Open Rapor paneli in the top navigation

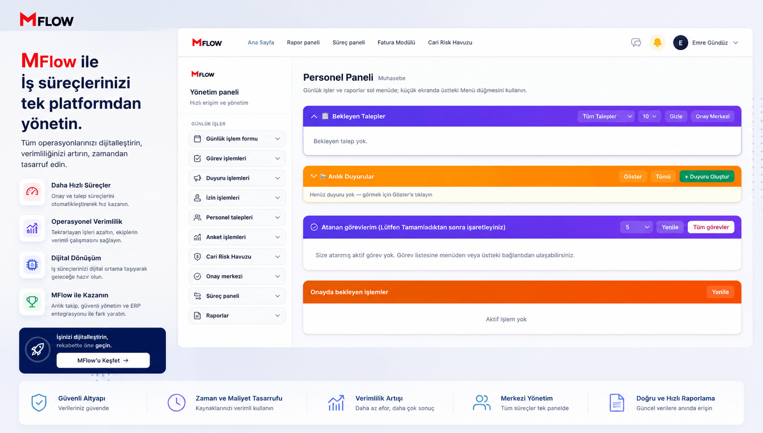coord(303,42)
